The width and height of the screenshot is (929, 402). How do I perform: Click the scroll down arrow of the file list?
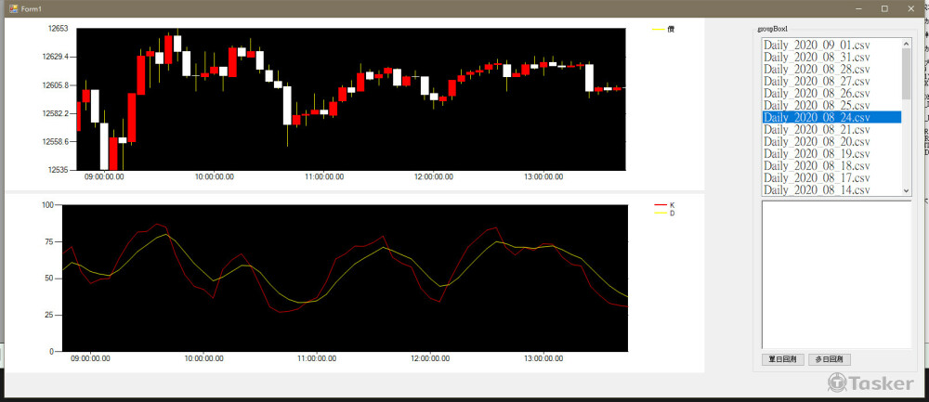(907, 190)
